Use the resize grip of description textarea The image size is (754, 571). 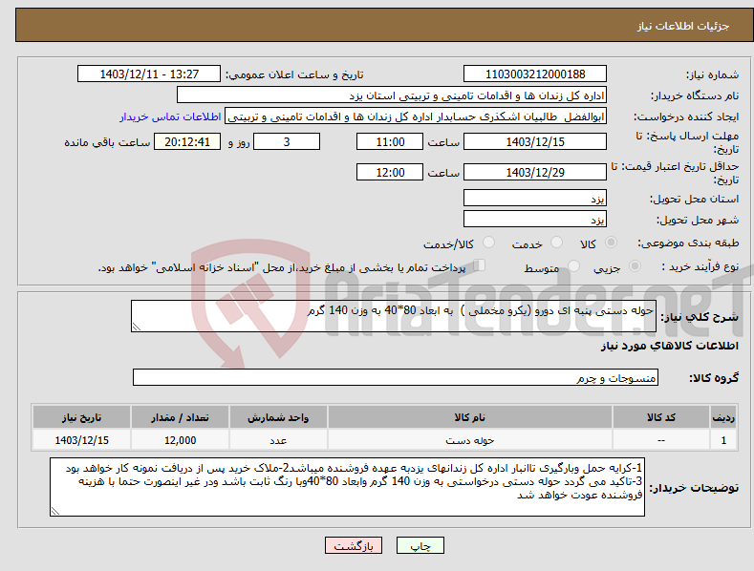(137, 327)
